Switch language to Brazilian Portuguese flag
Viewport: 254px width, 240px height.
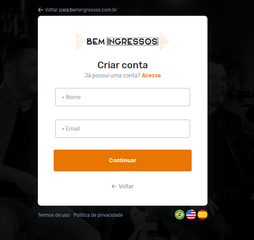[179, 215]
